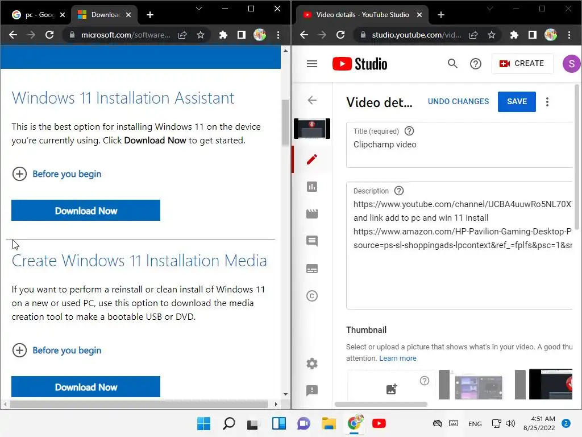The image size is (582, 437).
Task: Click the upload thumbnail help icon
Action: [424, 381]
